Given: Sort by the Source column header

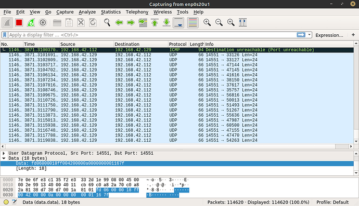Looking at the screenshot, I should coord(86,44).
